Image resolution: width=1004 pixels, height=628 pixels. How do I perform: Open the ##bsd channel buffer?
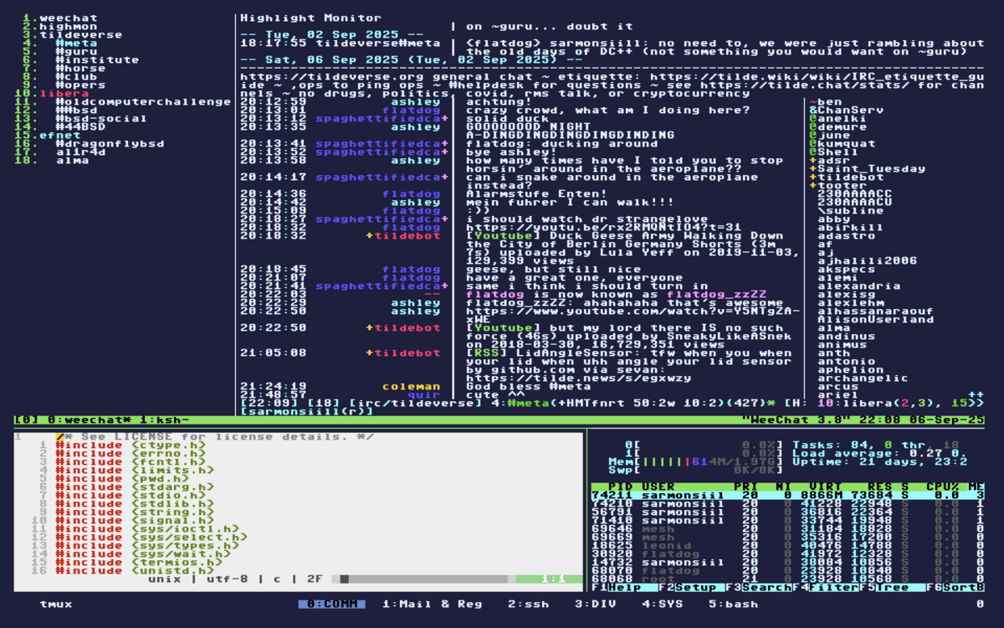pyautogui.click(x=76, y=110)
